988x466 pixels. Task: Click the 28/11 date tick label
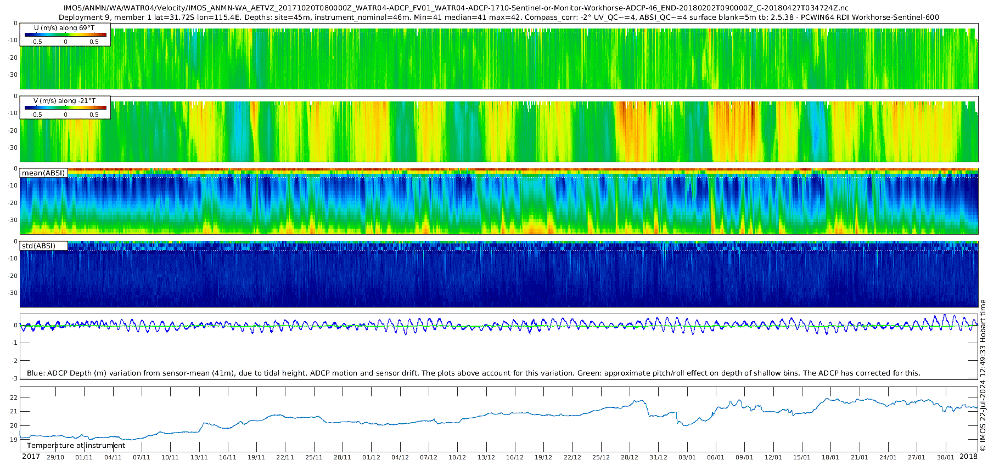(x=343, y=457)
